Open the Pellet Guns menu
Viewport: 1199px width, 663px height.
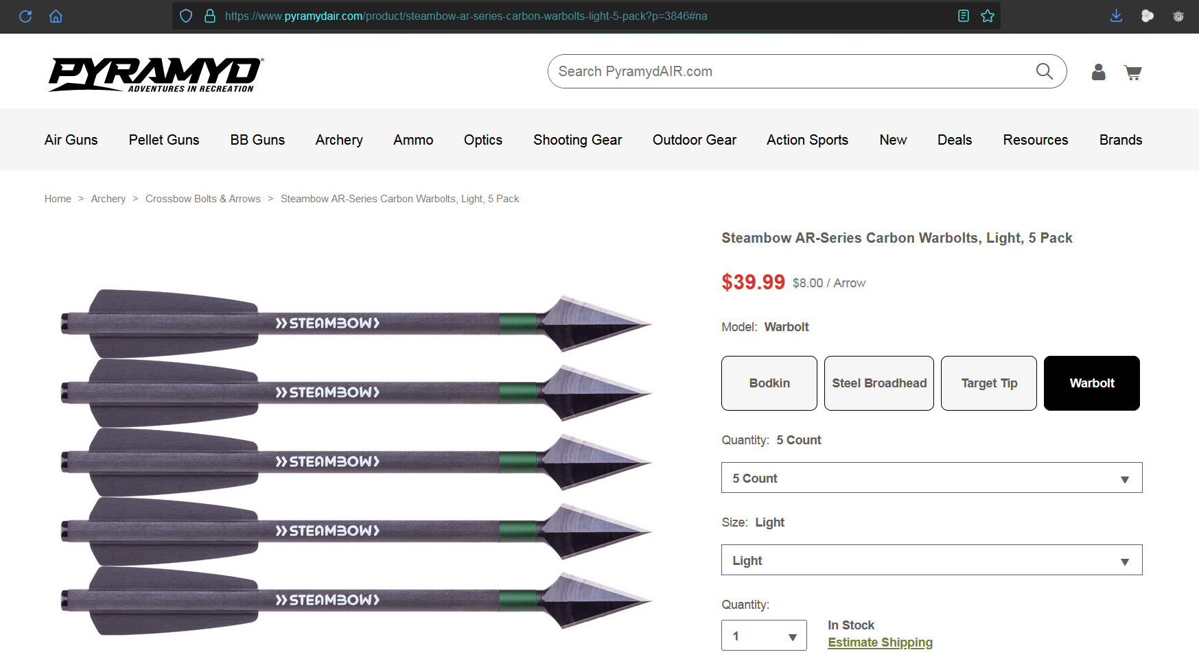click(x=164, y=140)
